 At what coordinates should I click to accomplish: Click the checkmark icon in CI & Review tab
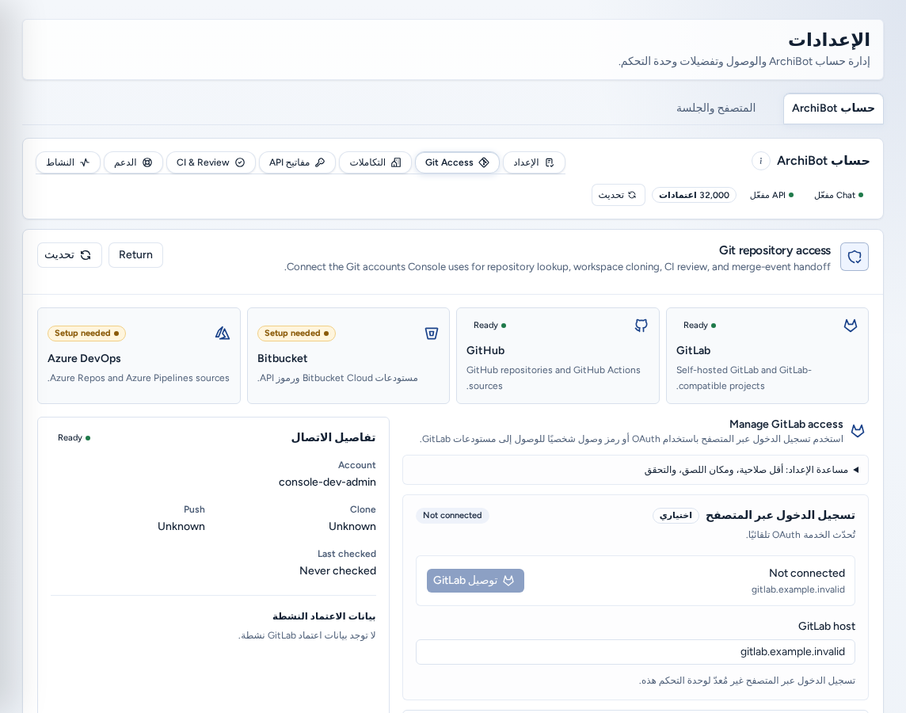pyautogui.click(x=240, y=162)
